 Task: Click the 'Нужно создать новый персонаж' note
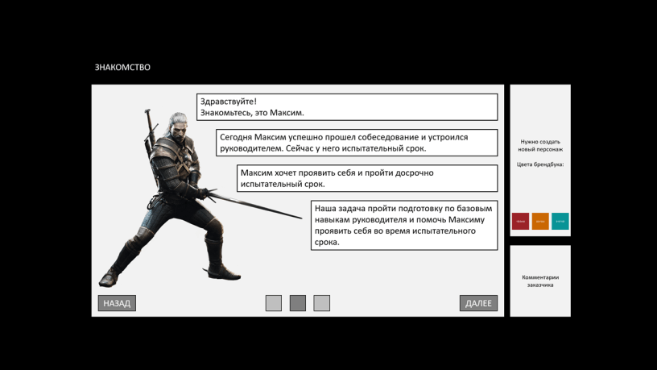pos(540,145)
